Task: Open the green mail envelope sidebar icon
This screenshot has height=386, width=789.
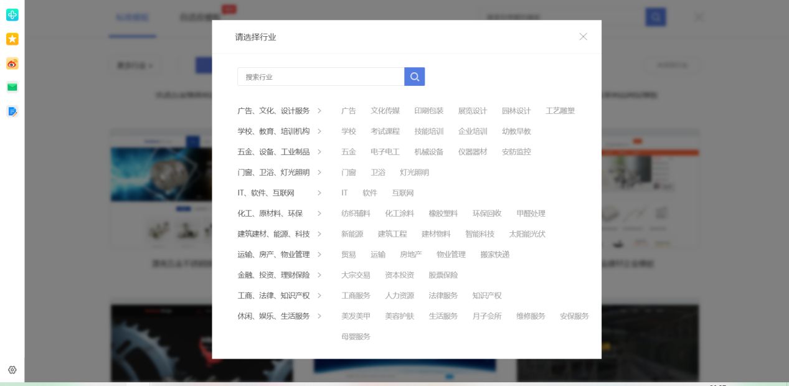Action: 12,87
